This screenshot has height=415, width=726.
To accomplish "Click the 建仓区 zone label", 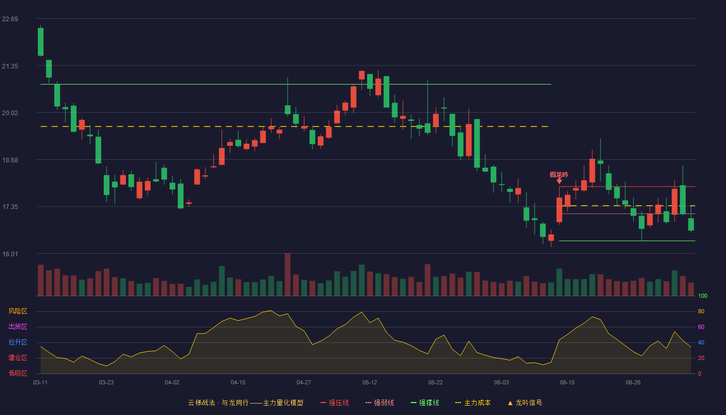I will pyautogui.click(x=18, y=358).
